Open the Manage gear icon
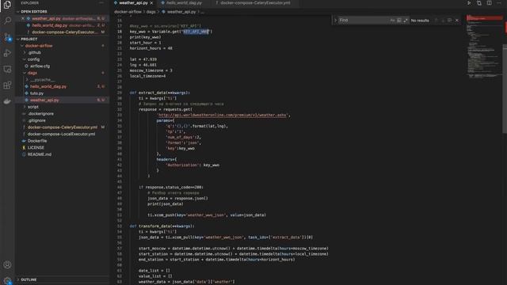 [7, 280]
